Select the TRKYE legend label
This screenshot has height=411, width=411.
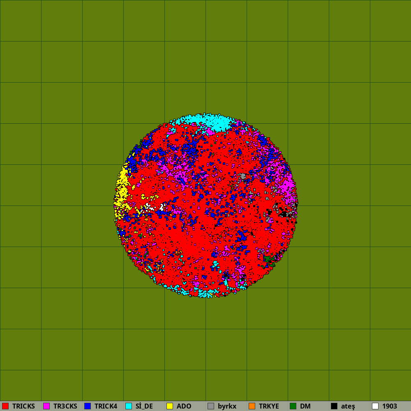click(x=269, y=406)
